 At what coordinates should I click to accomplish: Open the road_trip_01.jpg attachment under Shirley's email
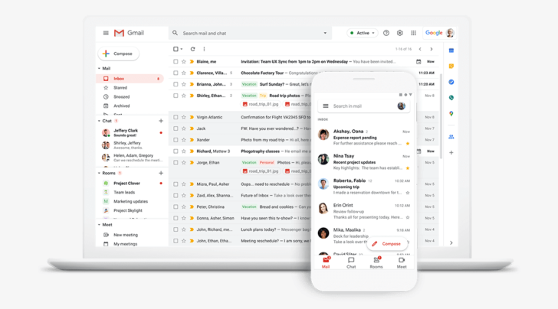(x=261, y=104)
